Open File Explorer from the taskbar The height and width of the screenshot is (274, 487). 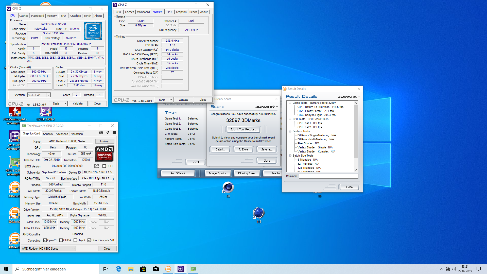131,269
